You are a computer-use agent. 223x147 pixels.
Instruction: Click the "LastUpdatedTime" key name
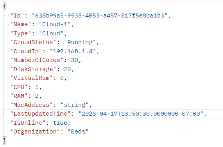pyautogui.click(x=40, y=114)
